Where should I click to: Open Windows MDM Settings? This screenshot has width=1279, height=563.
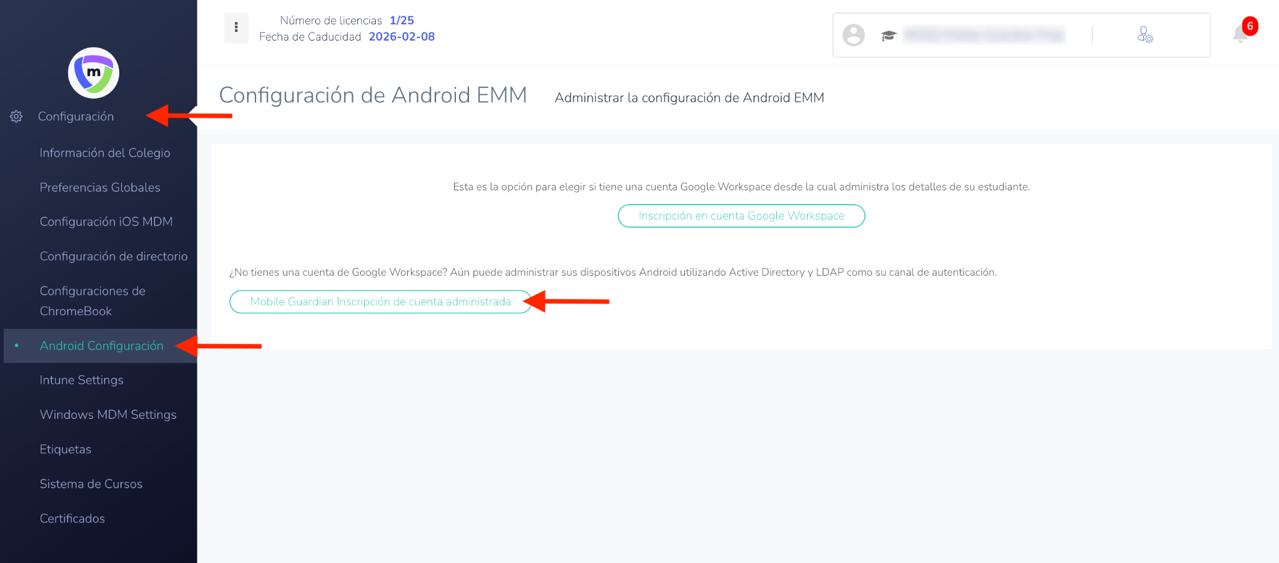(x=108, y=414)
